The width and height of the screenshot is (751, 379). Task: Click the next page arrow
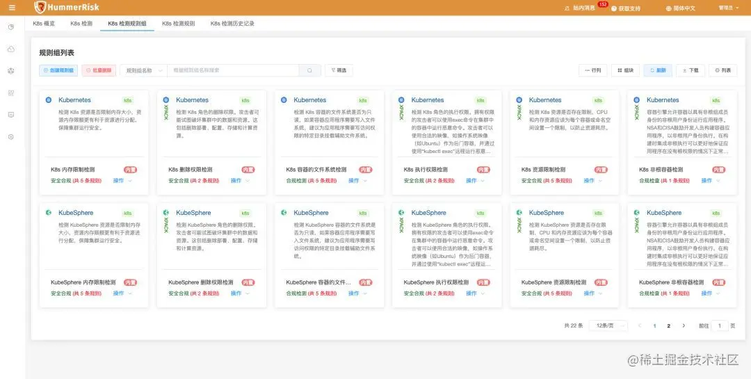pos(684,325)
